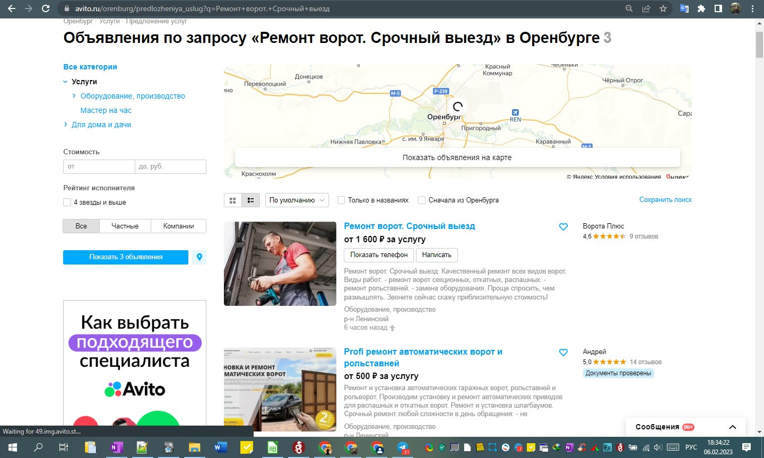
Task: Open Word from the taskbar
Action: click(220, 447)
